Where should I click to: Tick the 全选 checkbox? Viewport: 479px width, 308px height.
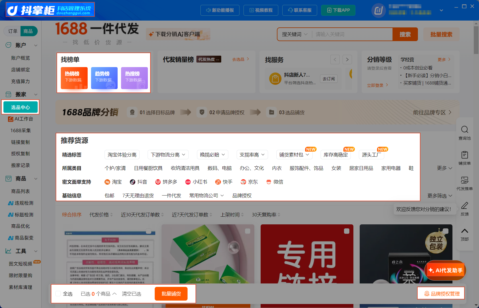pos(58,294)
